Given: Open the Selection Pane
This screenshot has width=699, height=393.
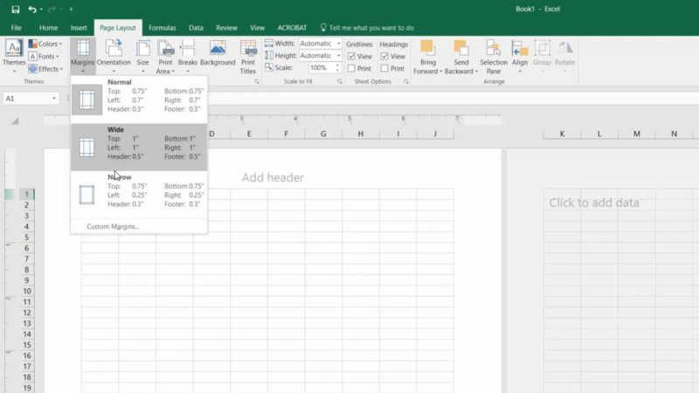Looking at the screenshot, I should (x=494, y=57).
